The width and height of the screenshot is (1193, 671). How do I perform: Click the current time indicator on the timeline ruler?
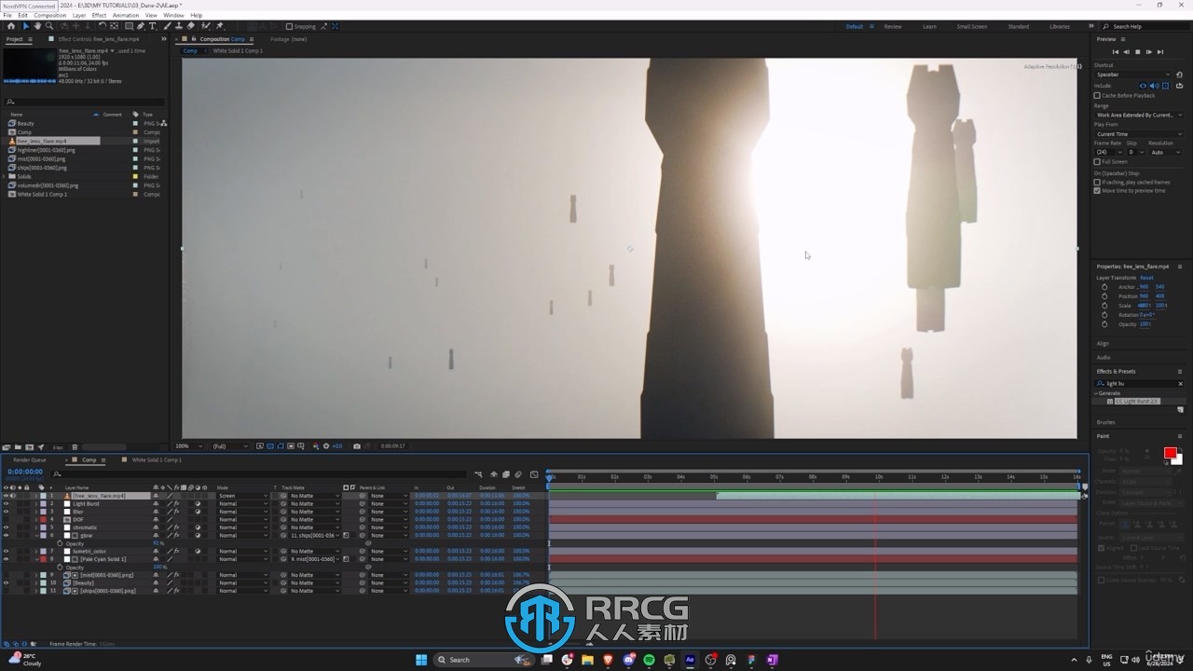(550, 476)
